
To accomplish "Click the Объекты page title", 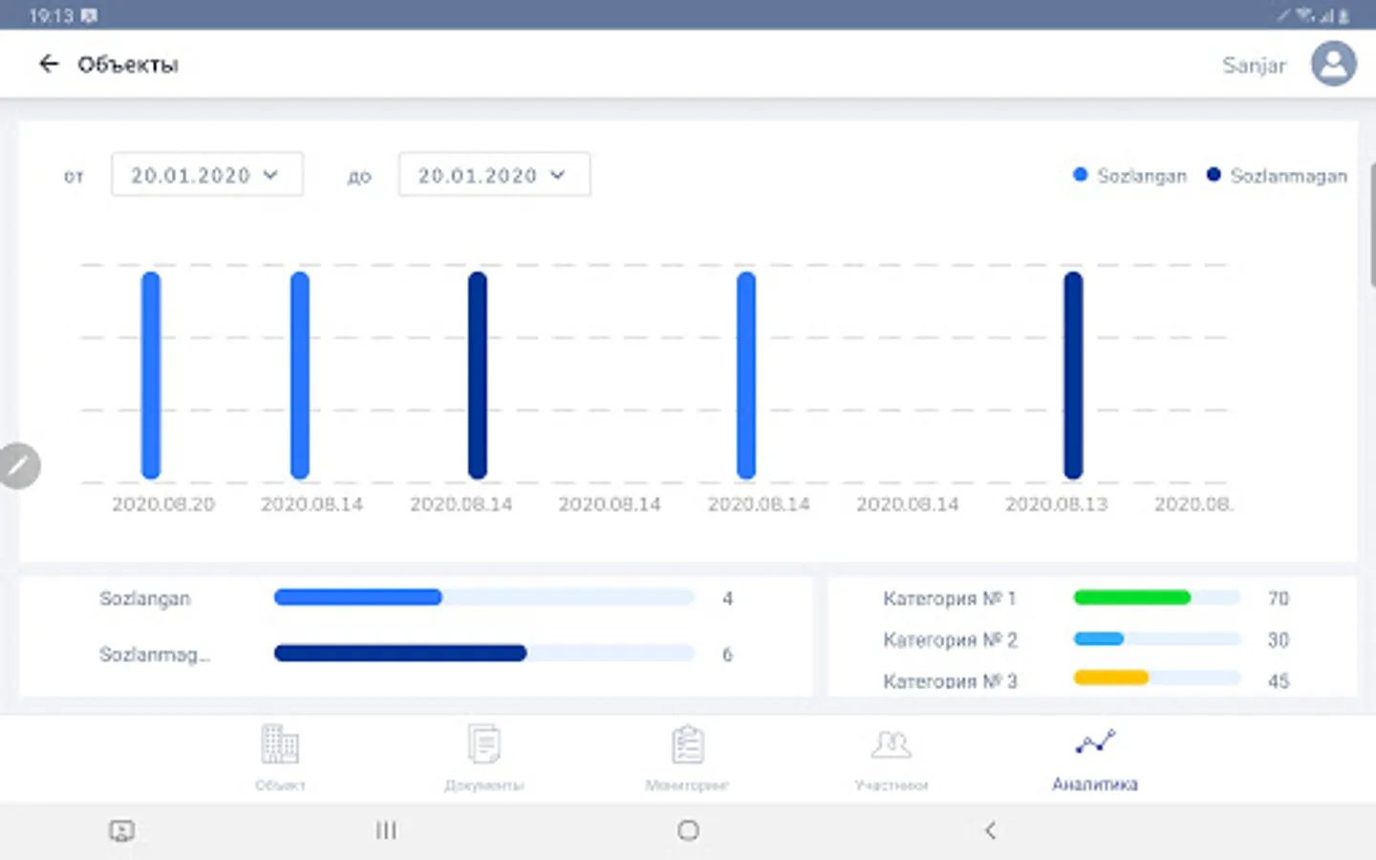I will pyautogui.click(x=128, y=65).
